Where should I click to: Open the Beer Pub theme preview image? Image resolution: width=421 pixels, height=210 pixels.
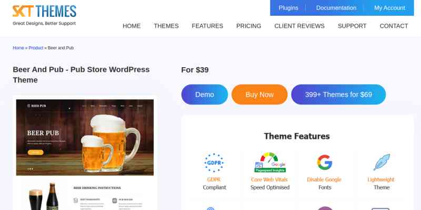(85, 138)
